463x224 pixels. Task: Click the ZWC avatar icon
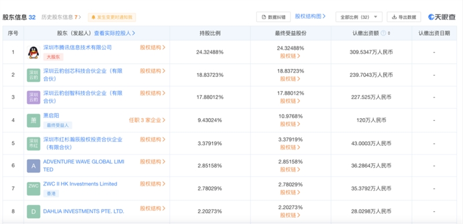(34, 189)
